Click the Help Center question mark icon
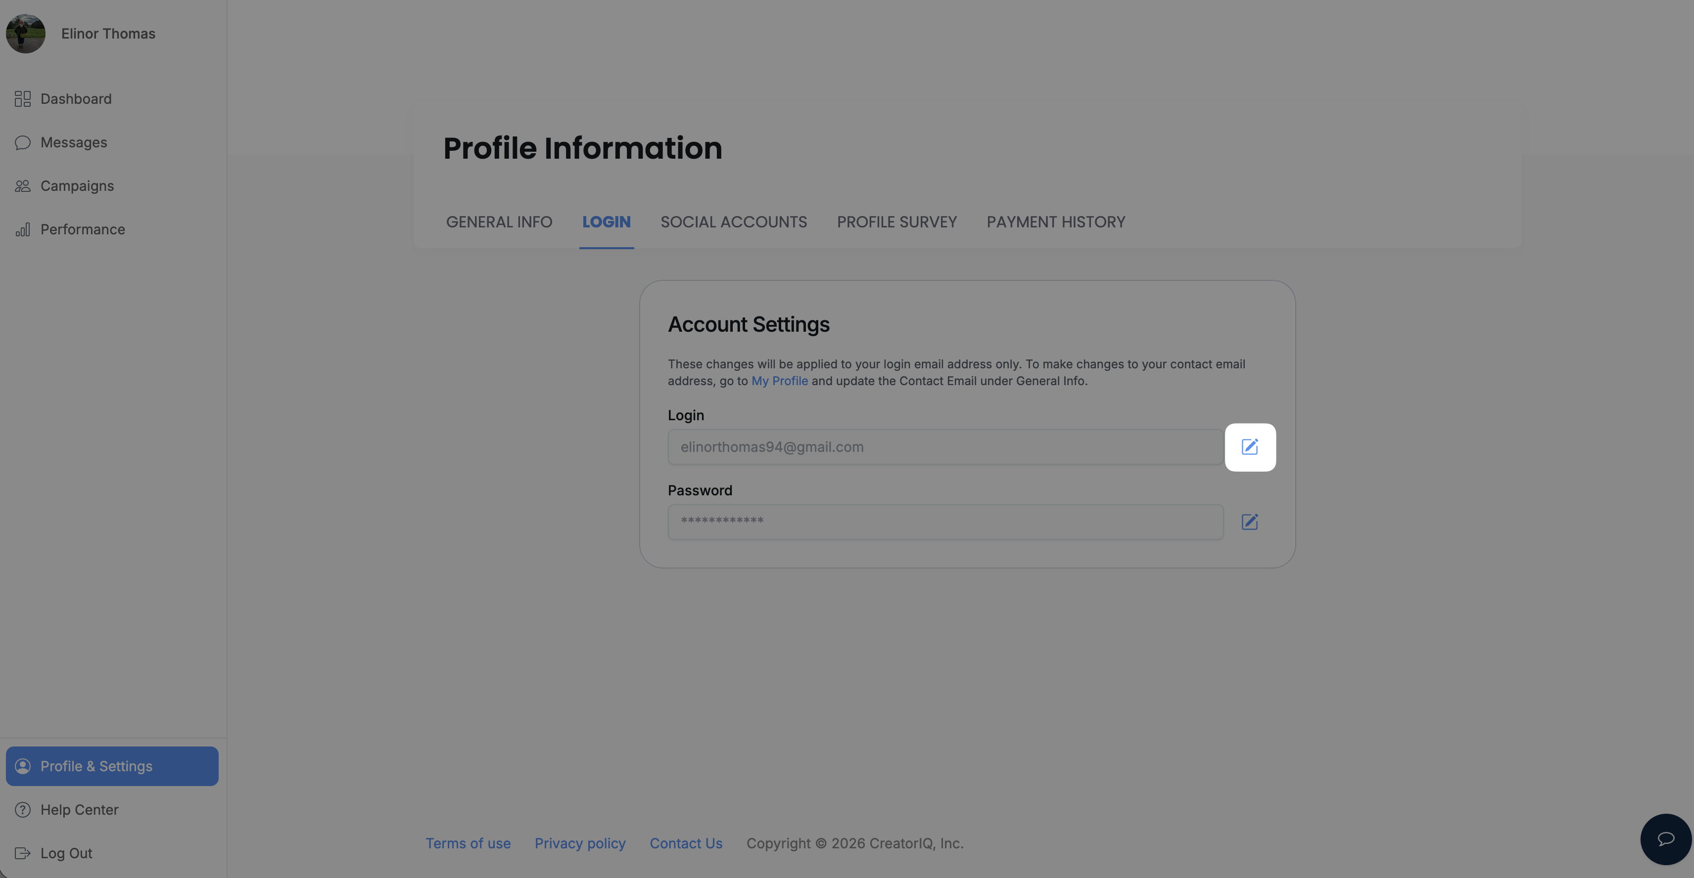 coord(23,810)
